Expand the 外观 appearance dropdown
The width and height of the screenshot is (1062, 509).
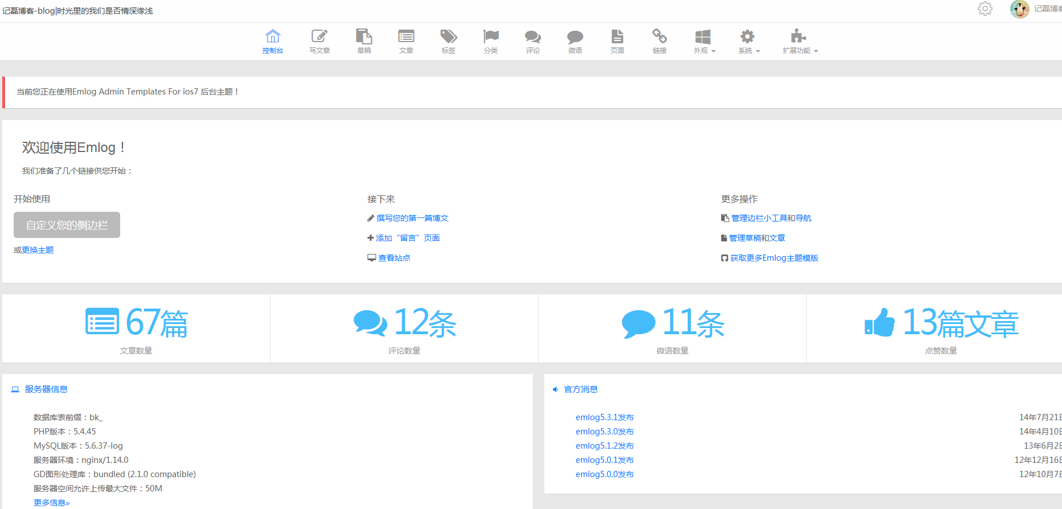704,41
